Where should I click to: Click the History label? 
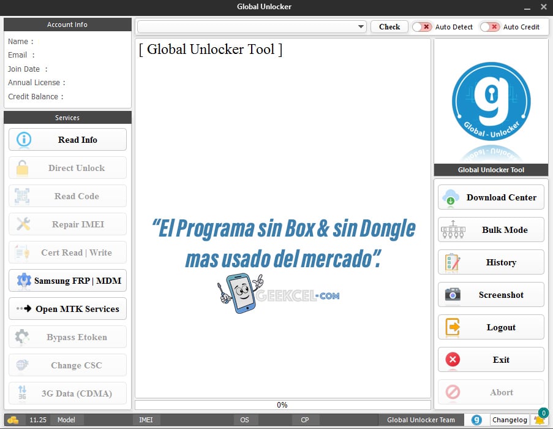pos(501,262)
